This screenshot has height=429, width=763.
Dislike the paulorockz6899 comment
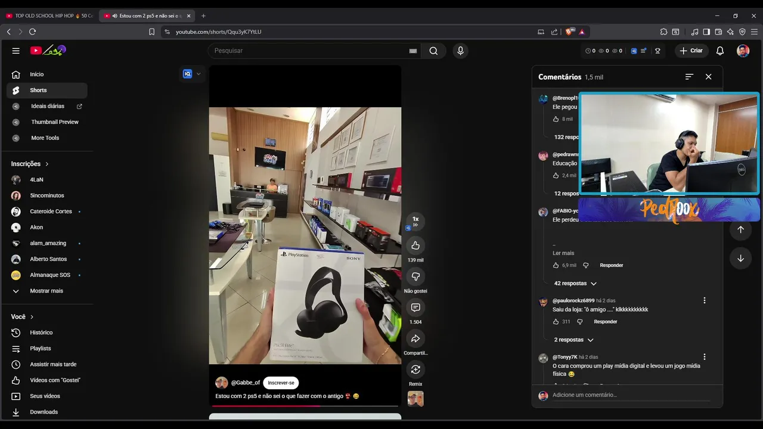[579, 322]
